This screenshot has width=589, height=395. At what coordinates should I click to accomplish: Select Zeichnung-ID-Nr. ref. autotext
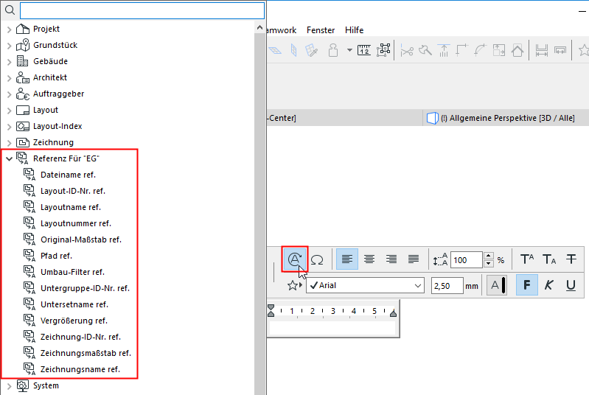[81, 337]
